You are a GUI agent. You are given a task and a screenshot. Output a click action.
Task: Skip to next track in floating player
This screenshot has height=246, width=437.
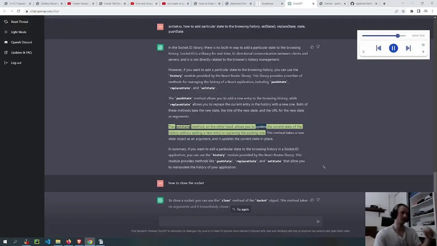[x=408, y=48]
